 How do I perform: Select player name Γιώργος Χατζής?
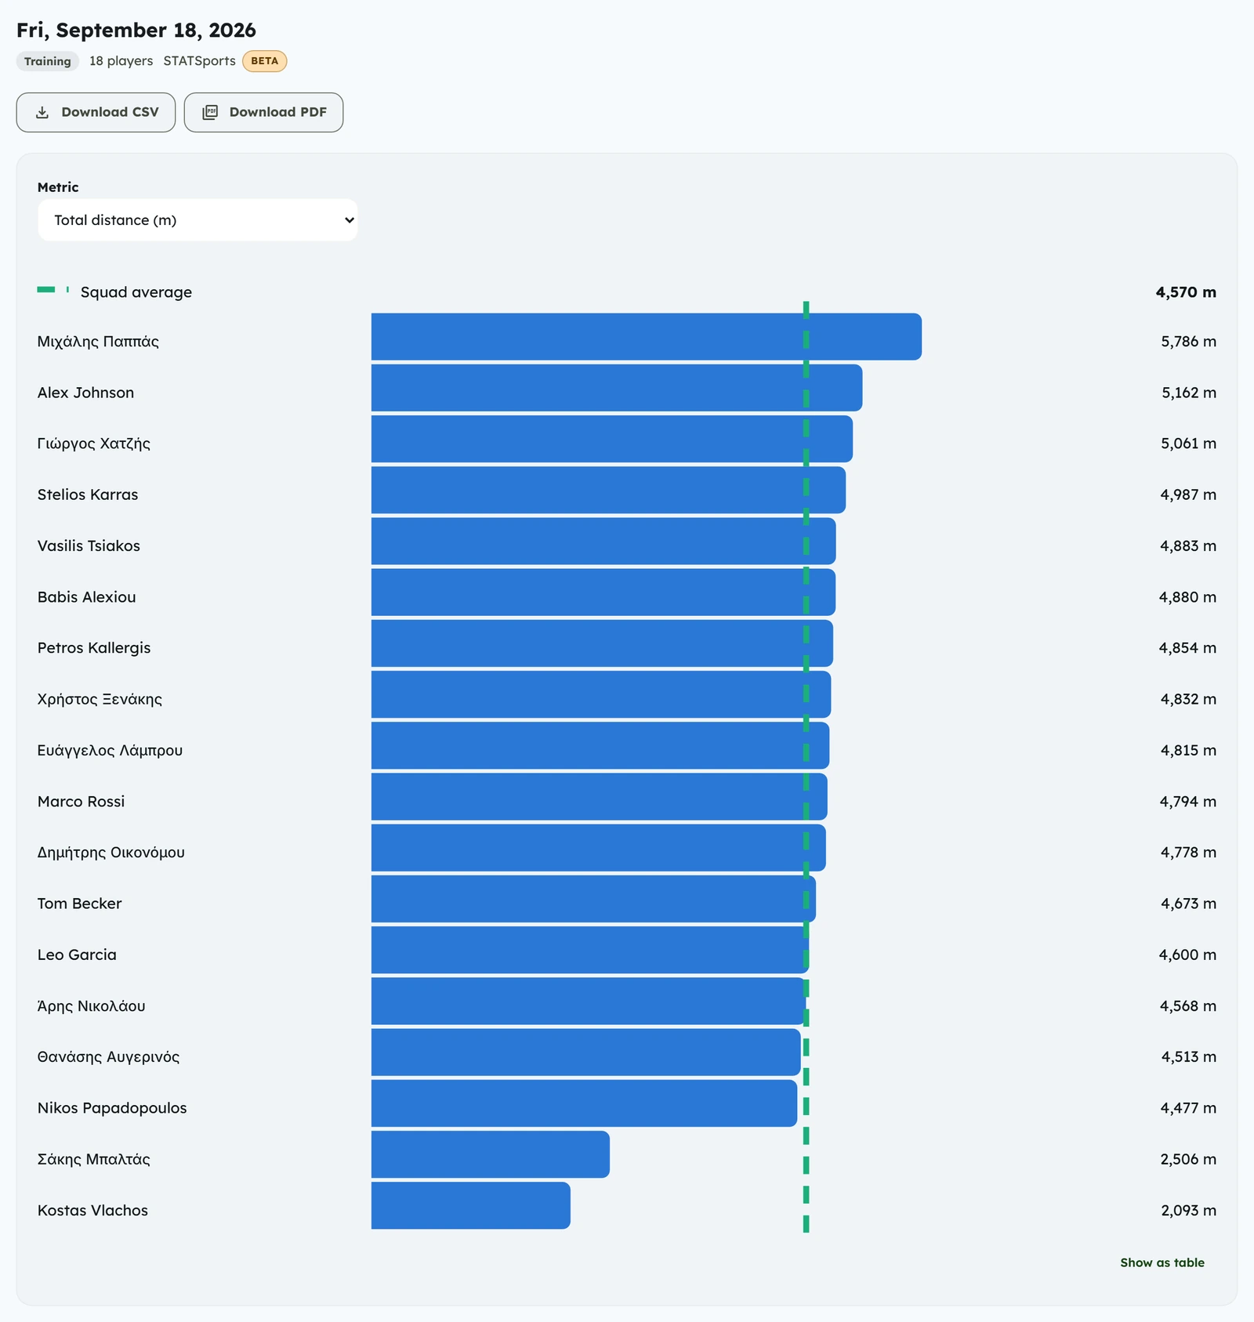(93, 444)
